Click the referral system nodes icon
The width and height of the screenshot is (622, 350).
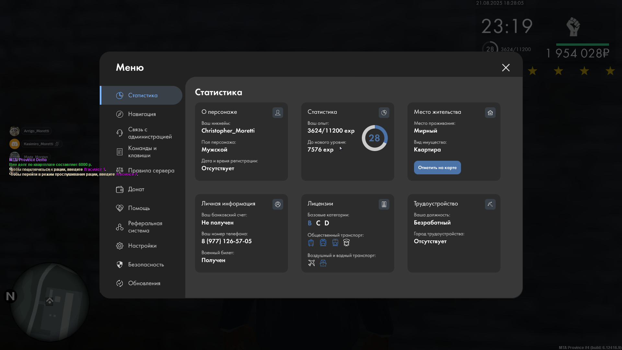coord(120,227)
